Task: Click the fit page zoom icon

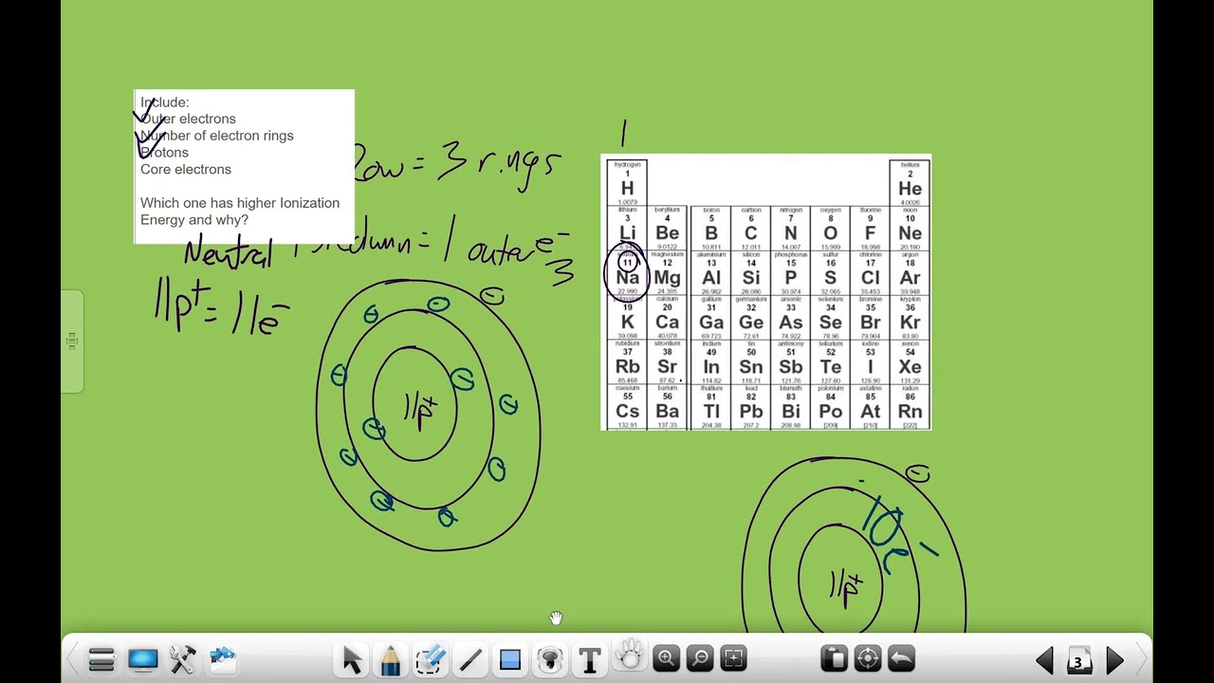Action: tap(733, 658)
